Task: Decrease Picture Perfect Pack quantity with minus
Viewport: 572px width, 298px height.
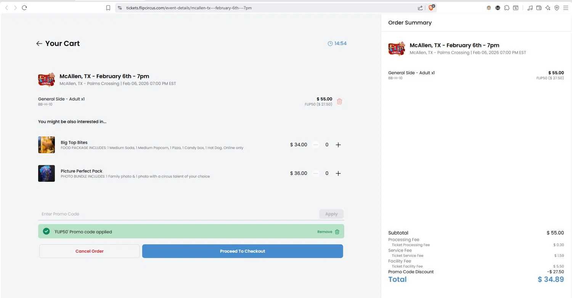Action: (x=315, y=173)
